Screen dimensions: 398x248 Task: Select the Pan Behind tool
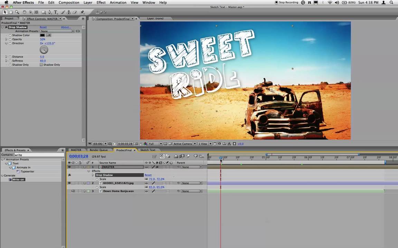pos(37,12)
